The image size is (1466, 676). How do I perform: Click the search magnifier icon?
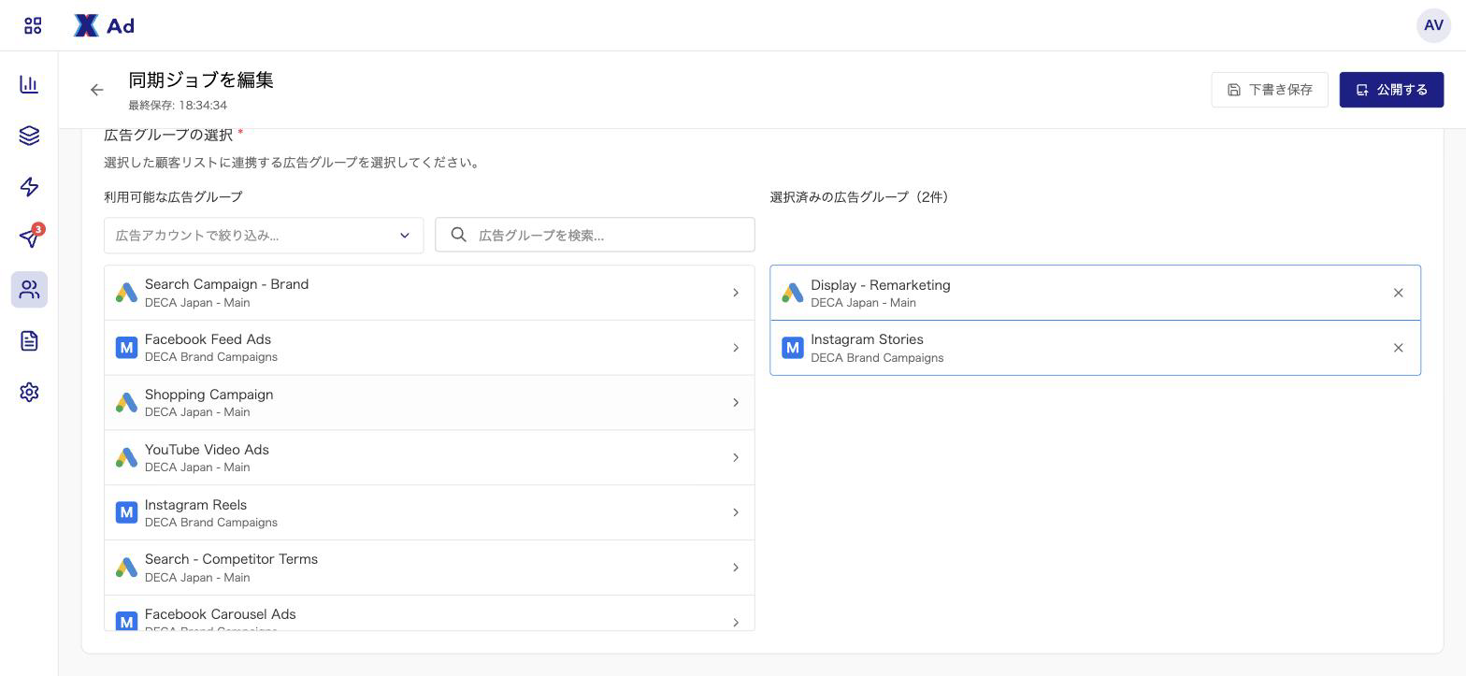458,235
